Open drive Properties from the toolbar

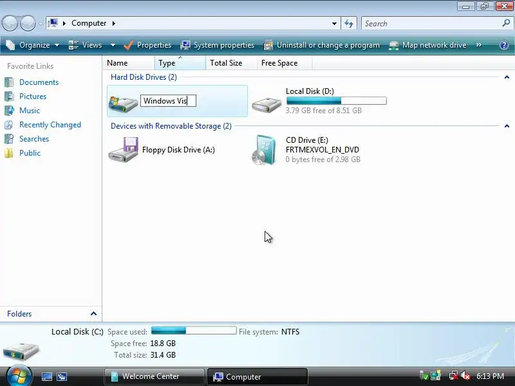(147, 45)
